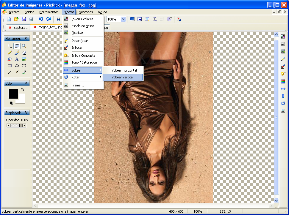Select the Color picker eyedropper tool
289x215 pixels.
24,72
